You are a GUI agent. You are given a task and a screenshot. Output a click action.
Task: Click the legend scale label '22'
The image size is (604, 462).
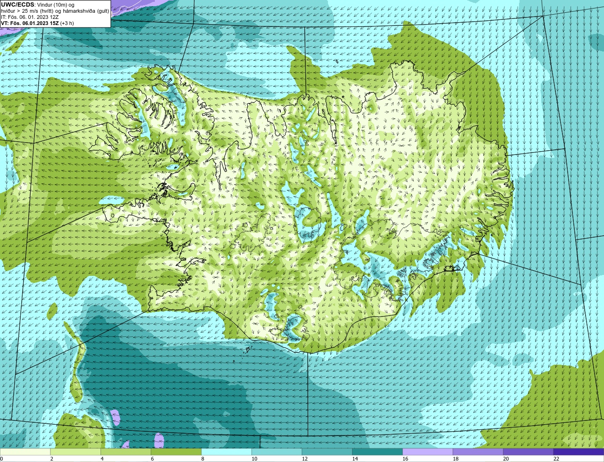pos(556,459)
